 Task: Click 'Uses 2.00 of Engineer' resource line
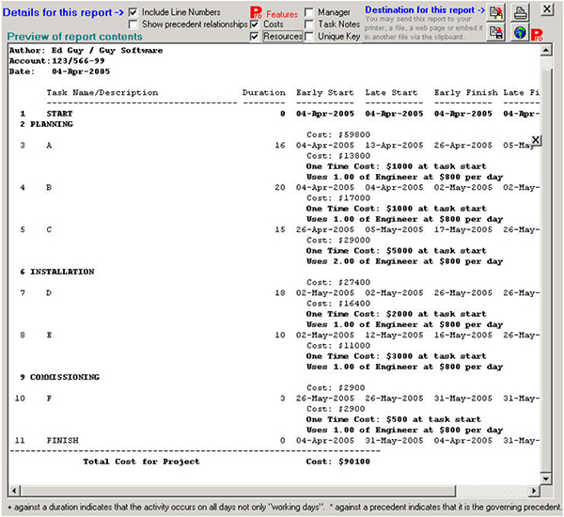(404, 261)
